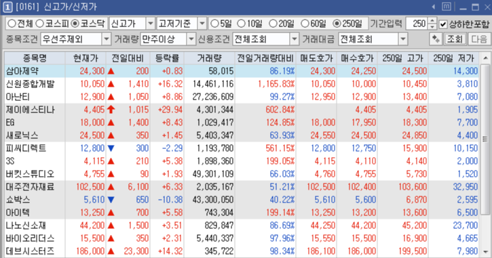Open the 거래대금 전체조회 dropdown
The height and width of the screenshot is (258, 492).
(403, 39)
